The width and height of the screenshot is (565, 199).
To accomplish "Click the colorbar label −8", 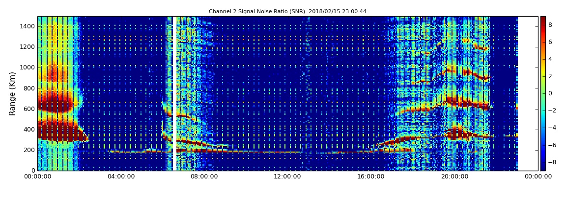I will [x=551, y=162].
